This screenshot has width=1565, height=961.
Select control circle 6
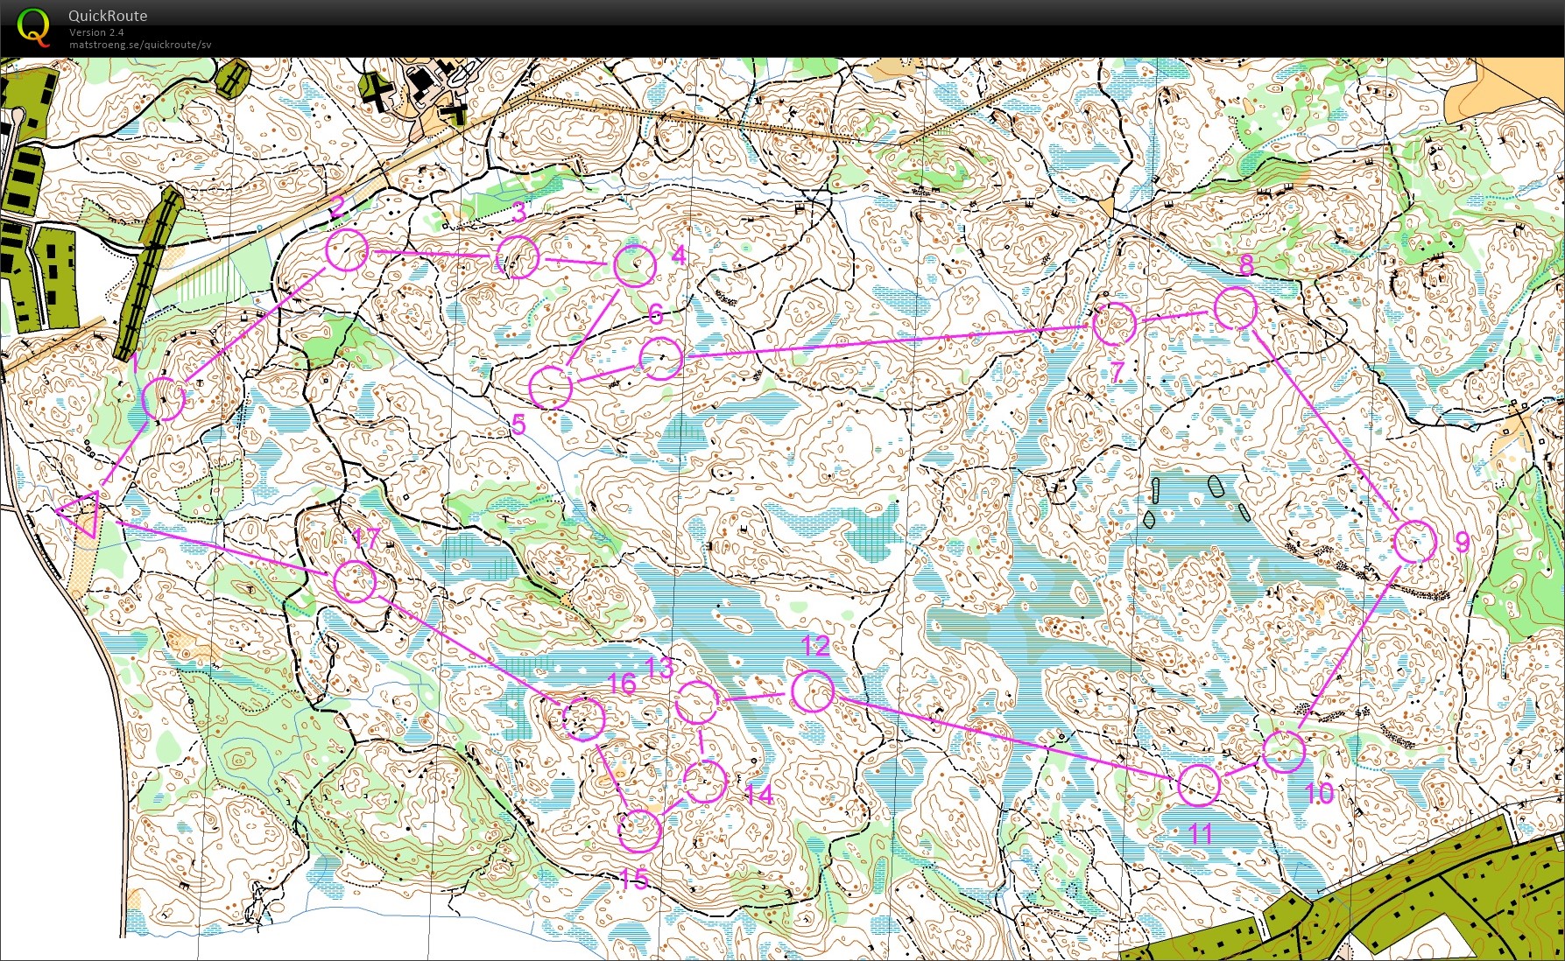661,358
